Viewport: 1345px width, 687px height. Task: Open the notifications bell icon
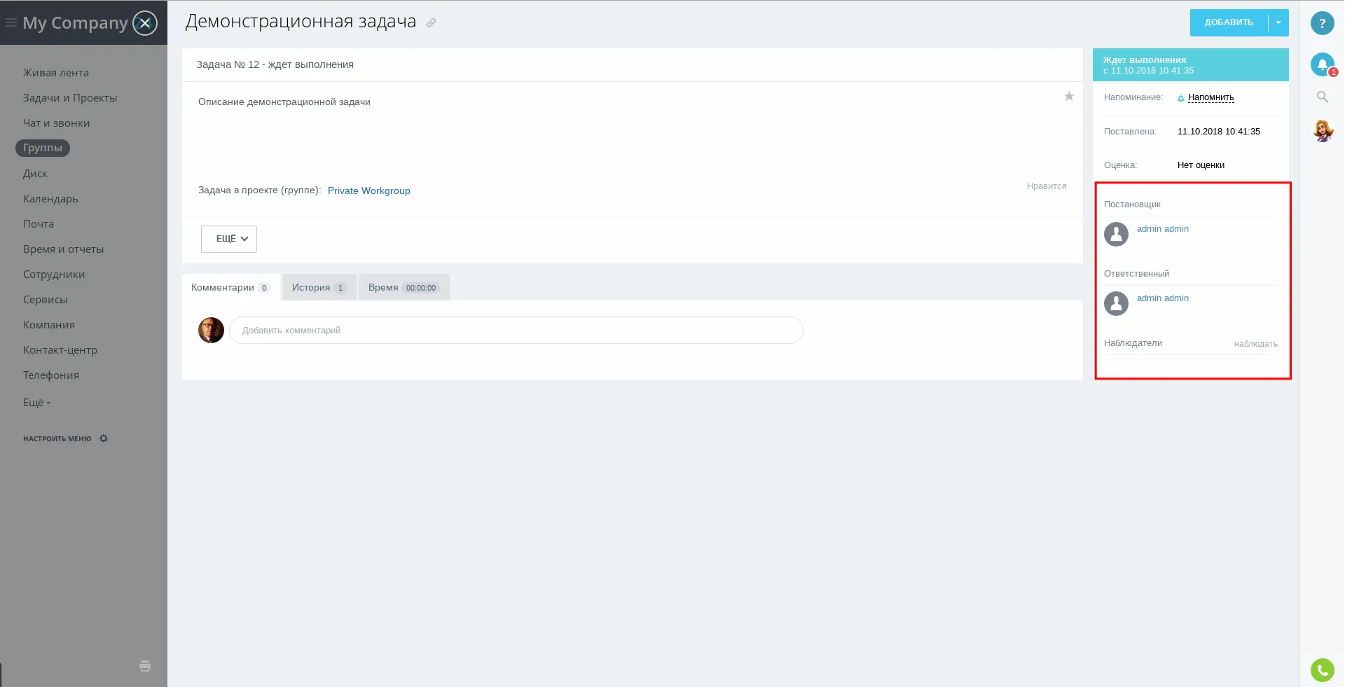coord(1322,64)
